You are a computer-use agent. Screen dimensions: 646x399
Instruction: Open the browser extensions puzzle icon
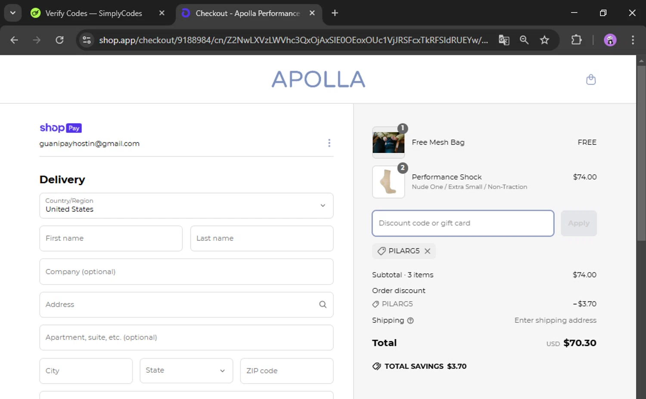pyautogui.click(x=576, y=40)
